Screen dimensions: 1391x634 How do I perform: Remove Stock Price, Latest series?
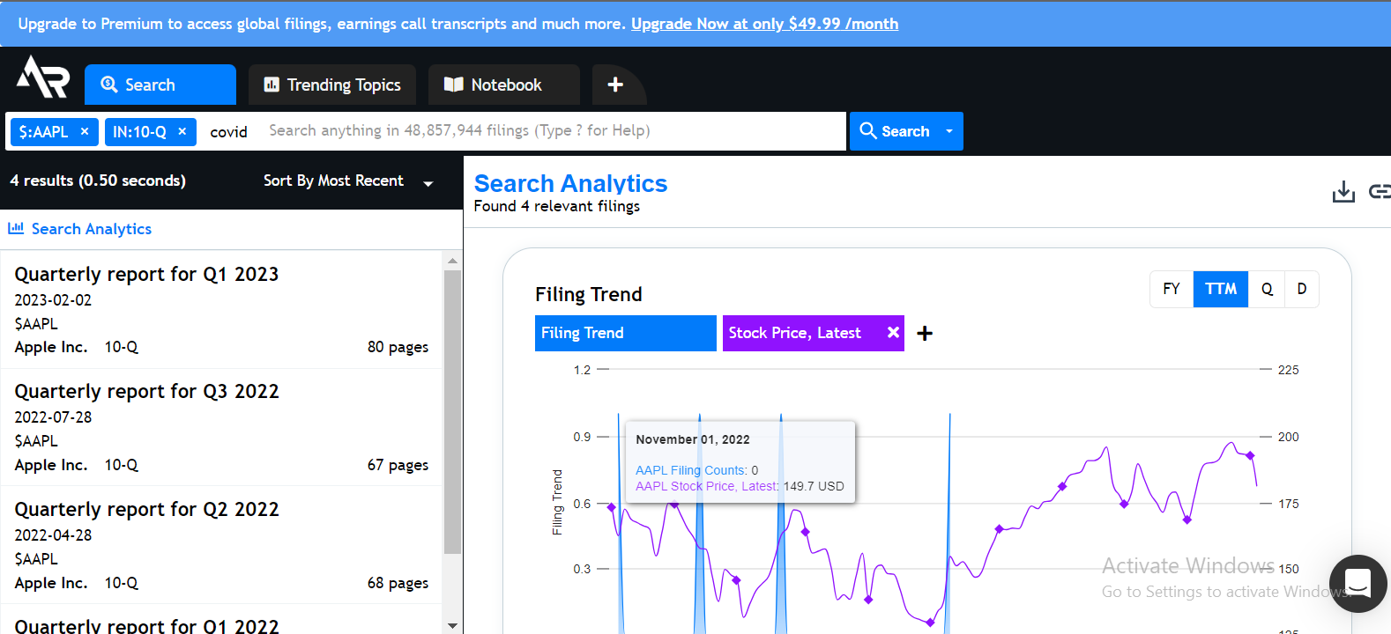click(x=893, y=332)
